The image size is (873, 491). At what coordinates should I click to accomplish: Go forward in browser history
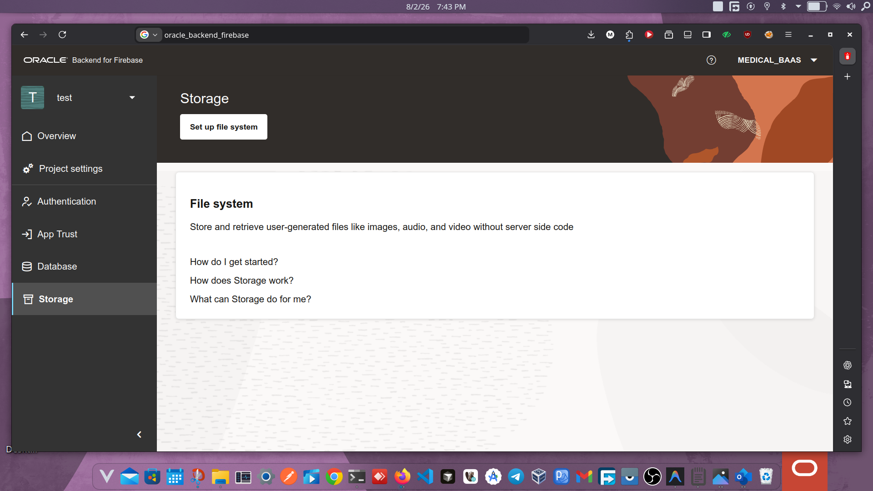tap(43, 35)
